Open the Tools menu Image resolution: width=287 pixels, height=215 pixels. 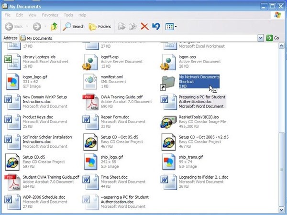[x=68, y=15]
